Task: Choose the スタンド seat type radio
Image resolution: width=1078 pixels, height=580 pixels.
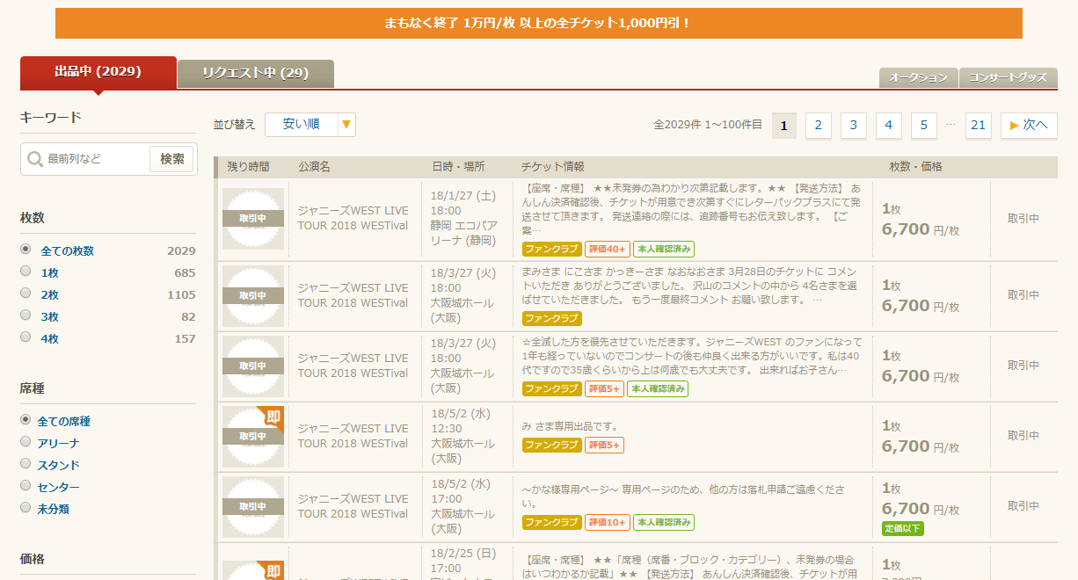Action: (x=25, y=464)
